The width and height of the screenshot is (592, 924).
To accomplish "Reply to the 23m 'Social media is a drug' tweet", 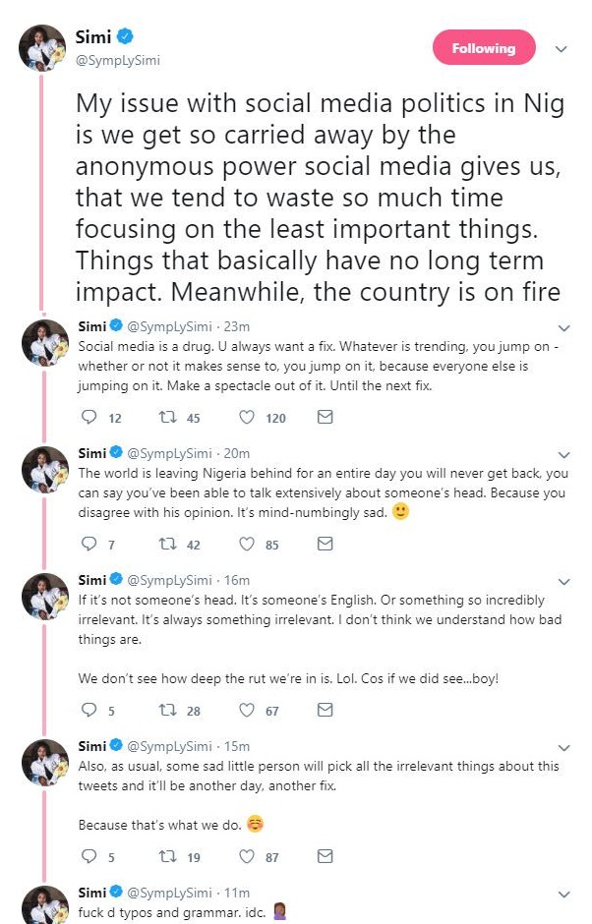I will point(89,417).
